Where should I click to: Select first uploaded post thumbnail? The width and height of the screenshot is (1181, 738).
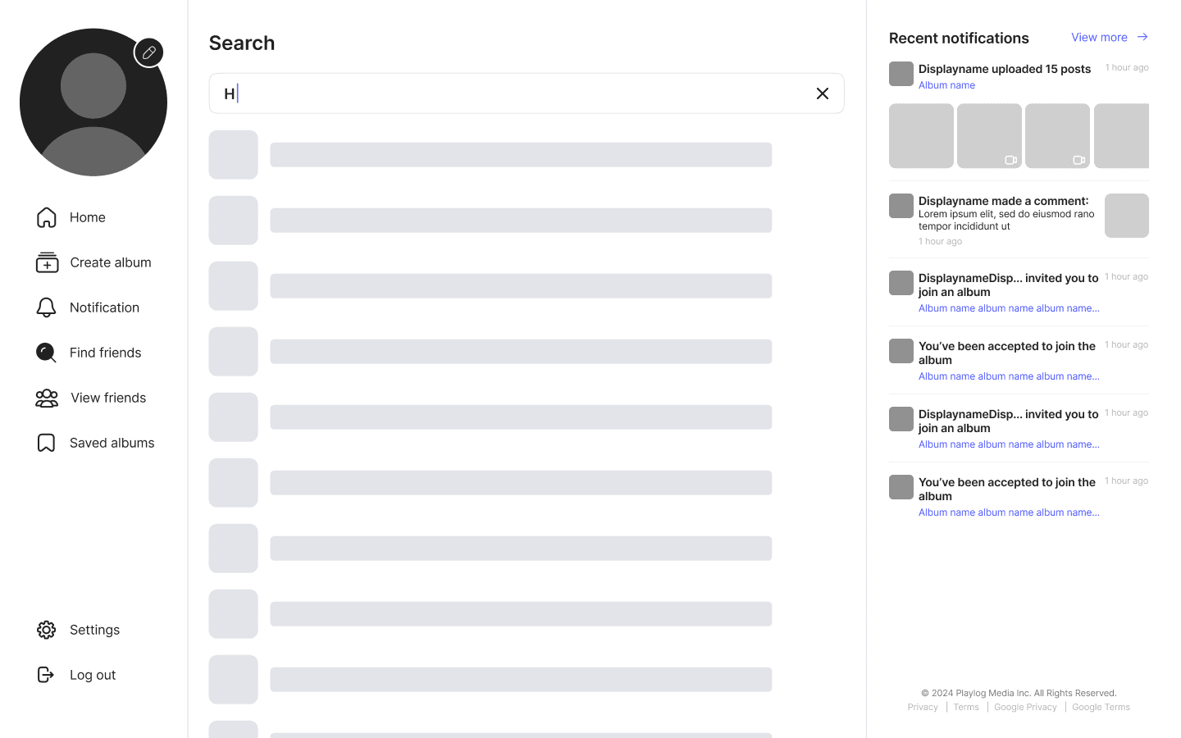pyautogui.click(x=921, y=136)
